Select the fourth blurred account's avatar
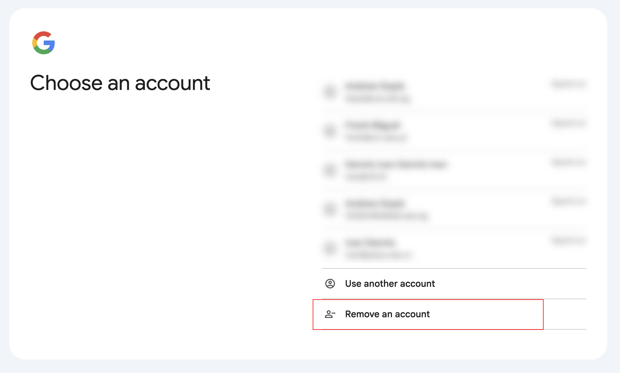Image resolution: width=620 pixels, height=373 pixels. [x=330, y=209]
